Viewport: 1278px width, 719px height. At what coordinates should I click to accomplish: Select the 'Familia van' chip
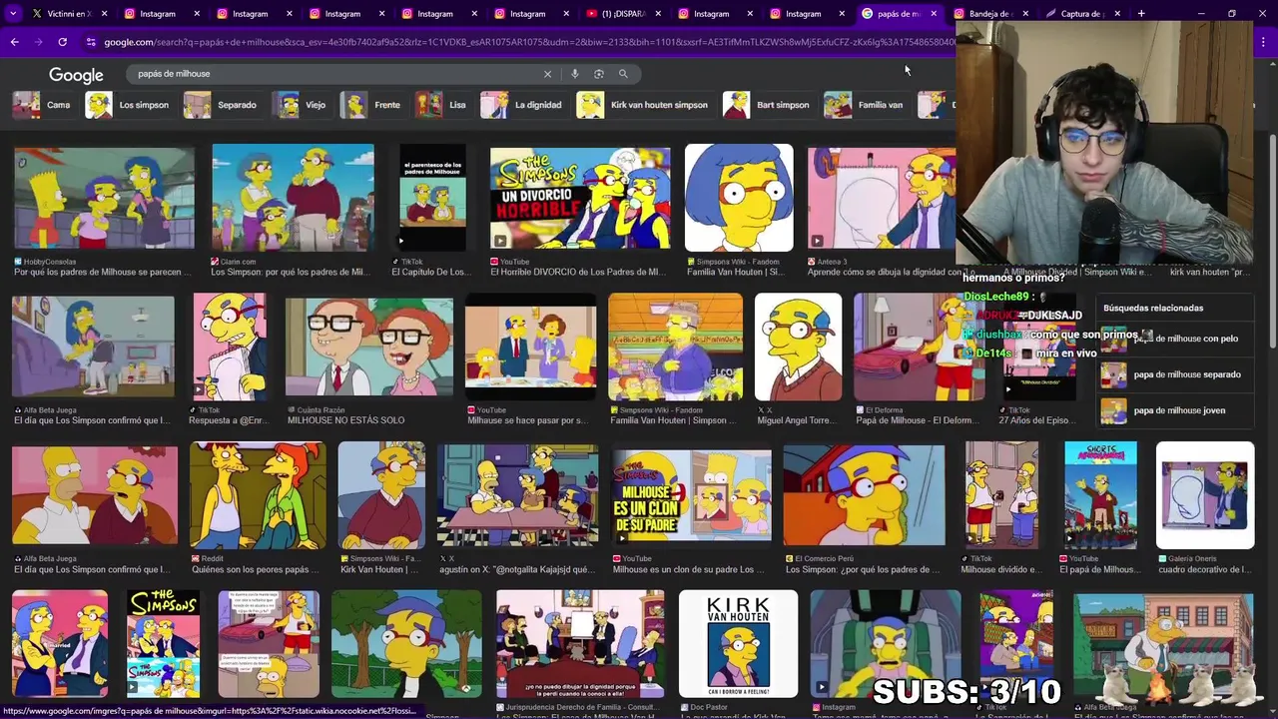coord(865,105)
